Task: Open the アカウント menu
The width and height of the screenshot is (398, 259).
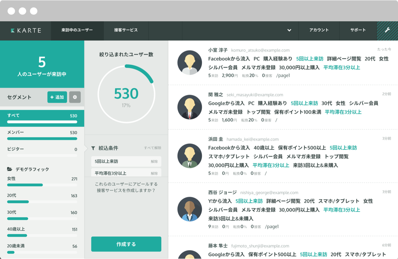Action: tap(319, 30)
